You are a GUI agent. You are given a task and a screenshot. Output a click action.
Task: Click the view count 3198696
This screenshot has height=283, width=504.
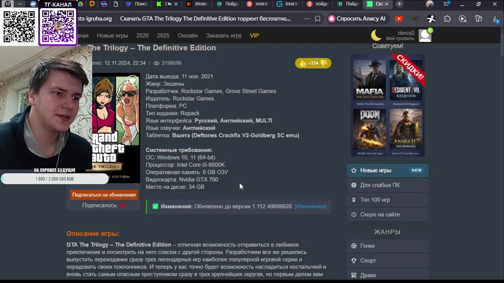[x=171, y=63]
